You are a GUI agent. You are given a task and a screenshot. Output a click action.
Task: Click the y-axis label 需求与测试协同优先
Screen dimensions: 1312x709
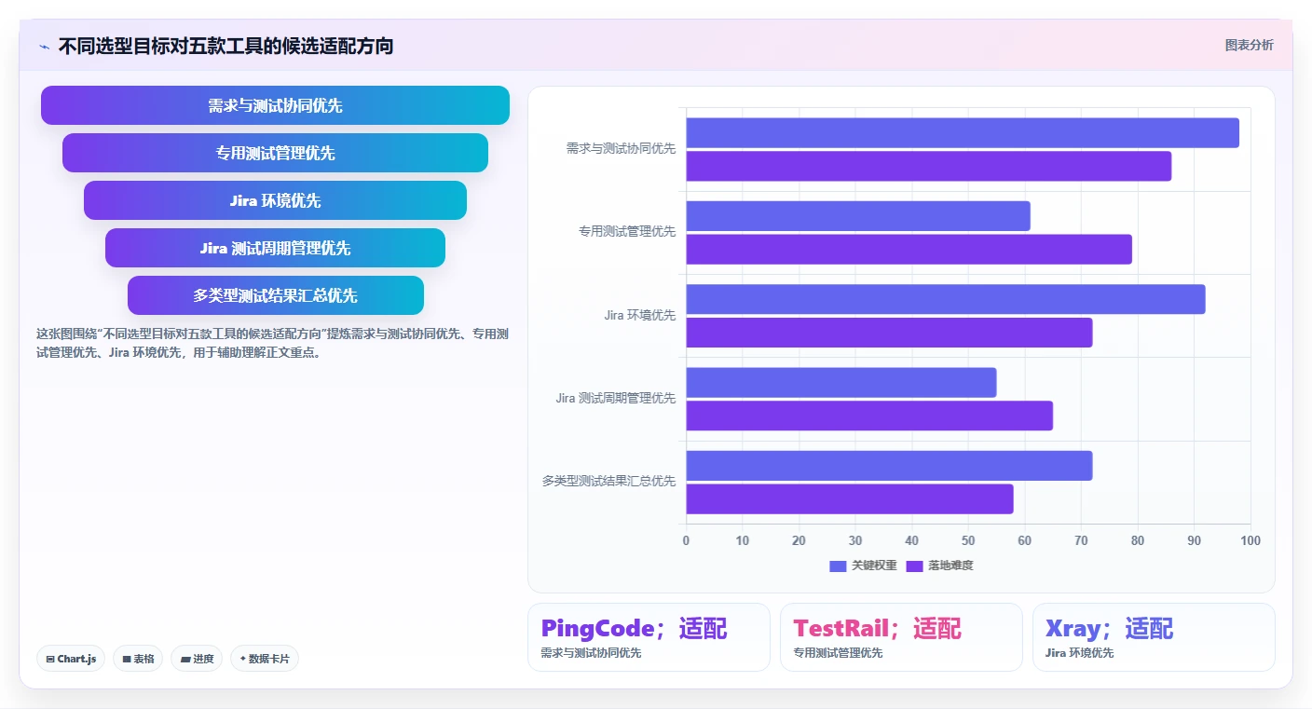click(621, 148)
